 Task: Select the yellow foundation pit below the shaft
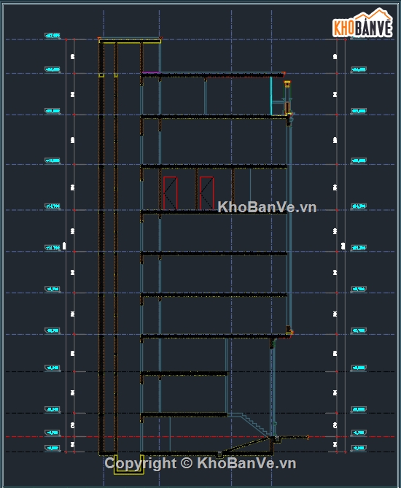[x=129, y=465]
